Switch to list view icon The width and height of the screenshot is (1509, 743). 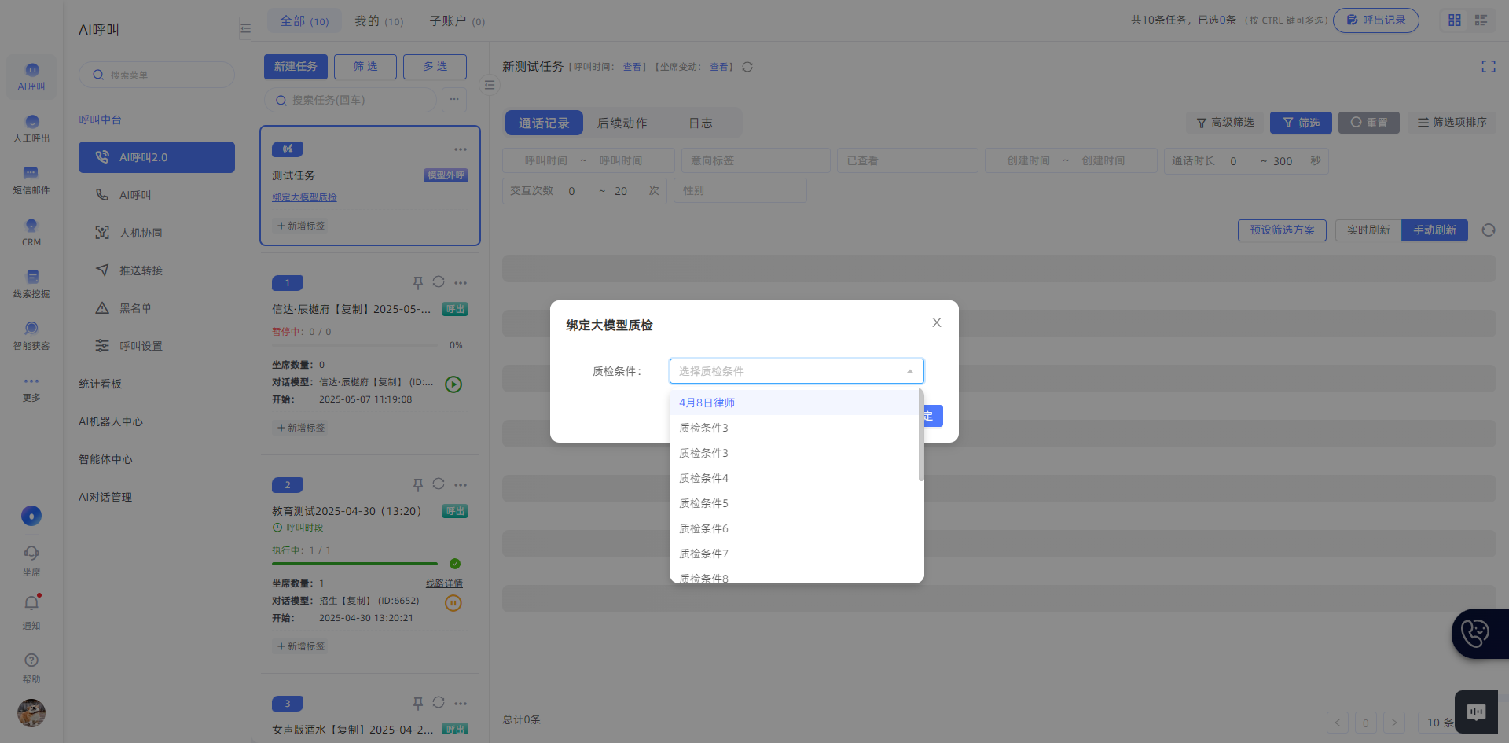coord(1481,20)
